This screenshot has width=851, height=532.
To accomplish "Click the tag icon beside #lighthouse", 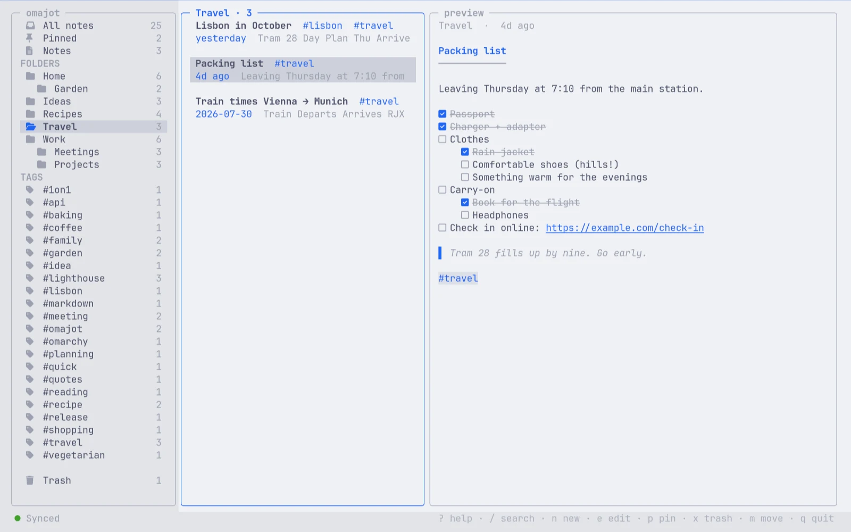I will (x=30, y=278).
